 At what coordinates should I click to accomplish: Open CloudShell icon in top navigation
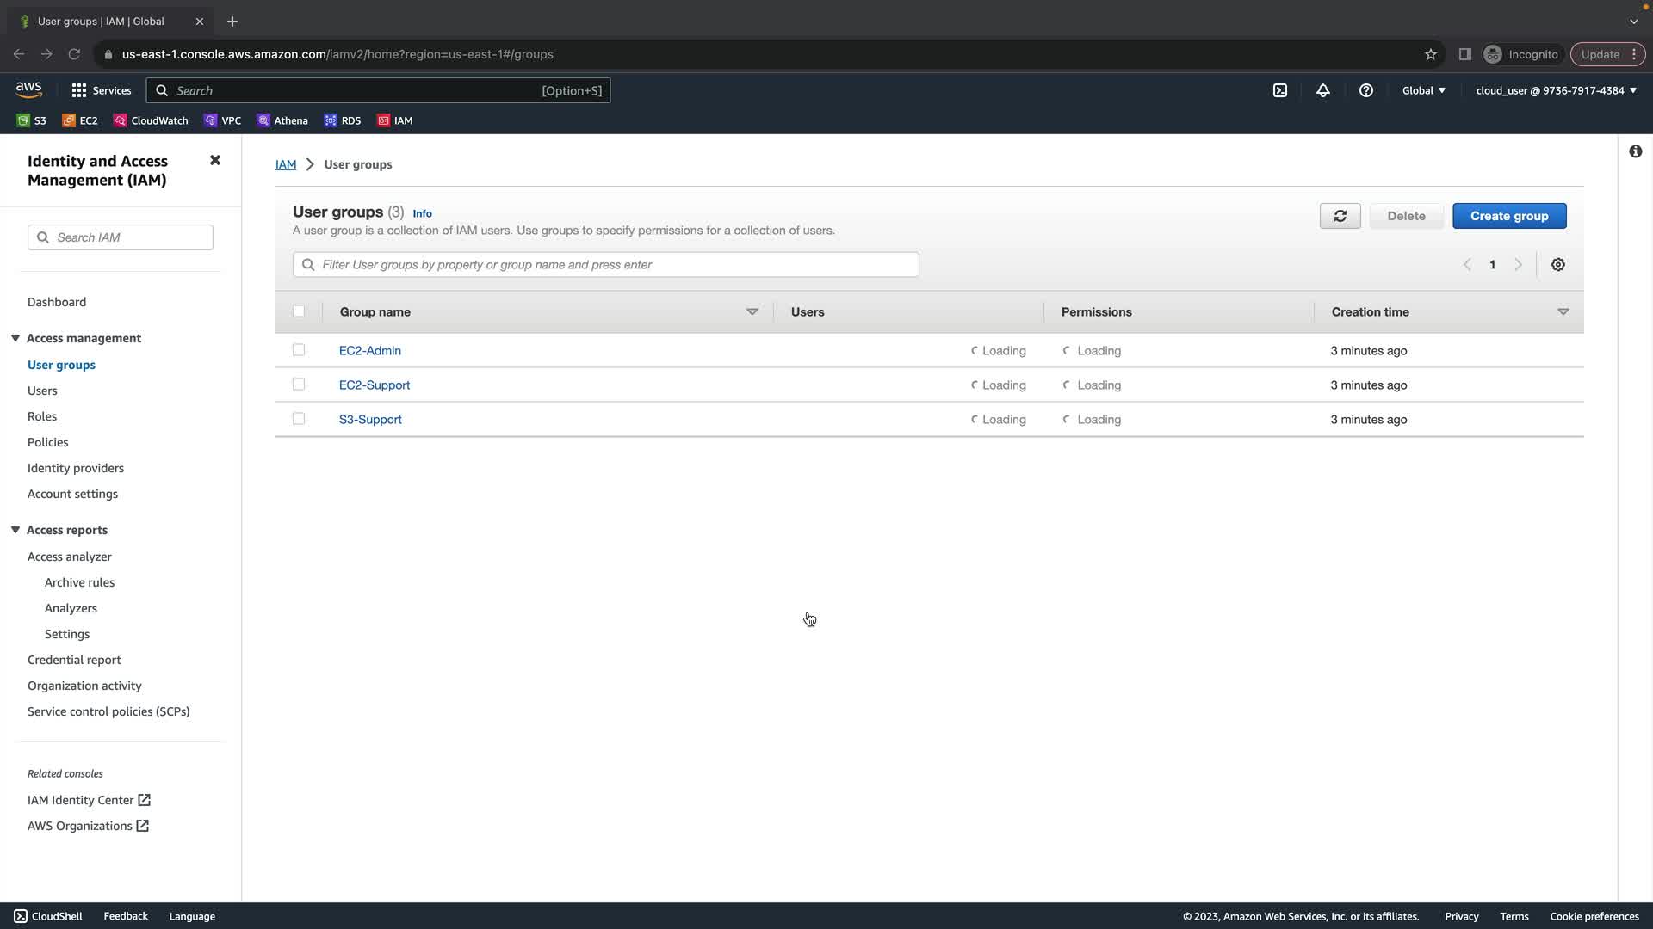pyautogui.click(x=1280, y=90)
